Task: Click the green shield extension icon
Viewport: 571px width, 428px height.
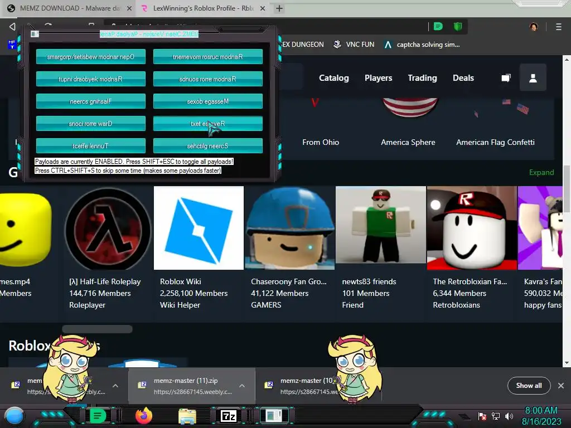Action: click(x=458, y=26)
